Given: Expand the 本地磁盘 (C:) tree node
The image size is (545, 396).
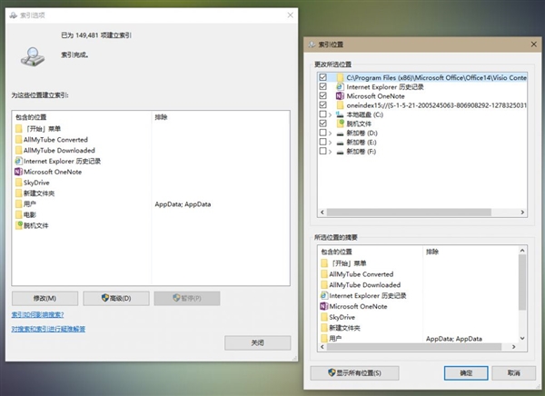Looking at the screenshot, I should pos(331,114).
